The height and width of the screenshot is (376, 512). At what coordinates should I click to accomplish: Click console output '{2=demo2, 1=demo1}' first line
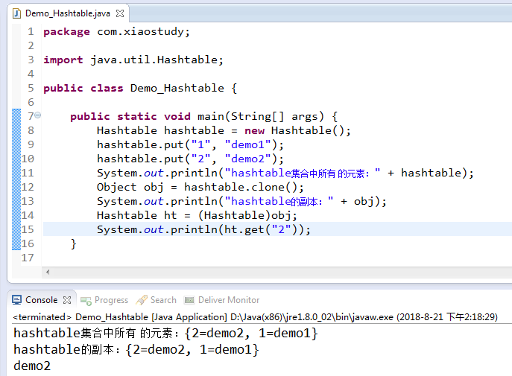tap(251, 334)
